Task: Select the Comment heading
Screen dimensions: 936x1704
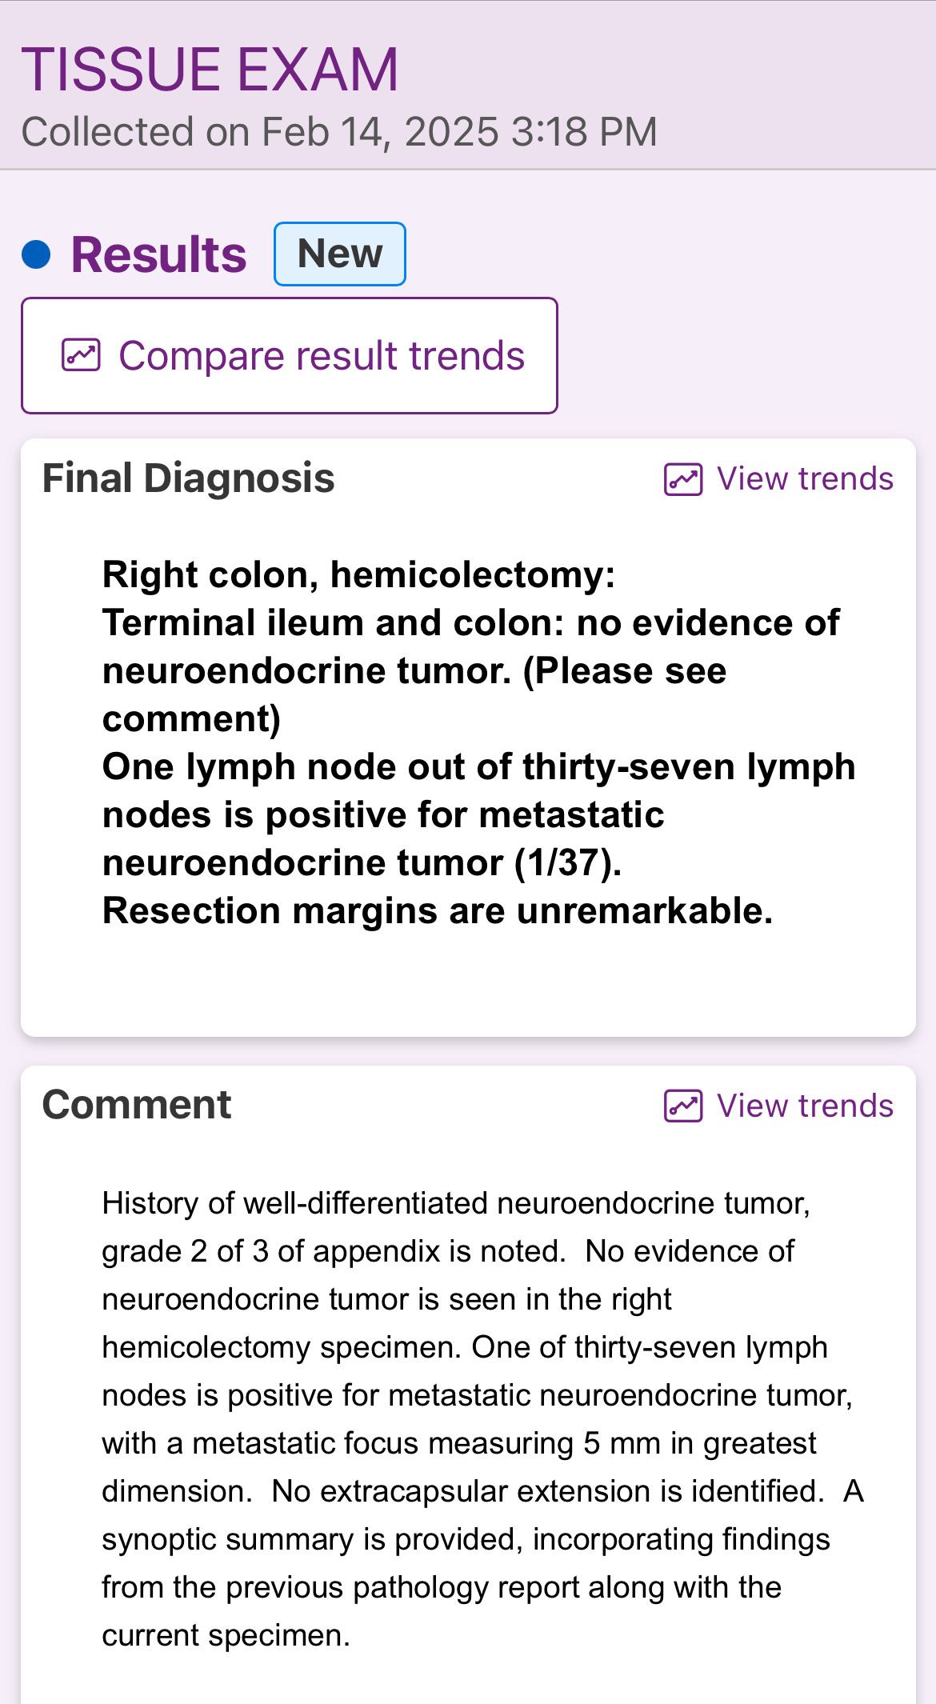Action: [x=137, y=1105]
